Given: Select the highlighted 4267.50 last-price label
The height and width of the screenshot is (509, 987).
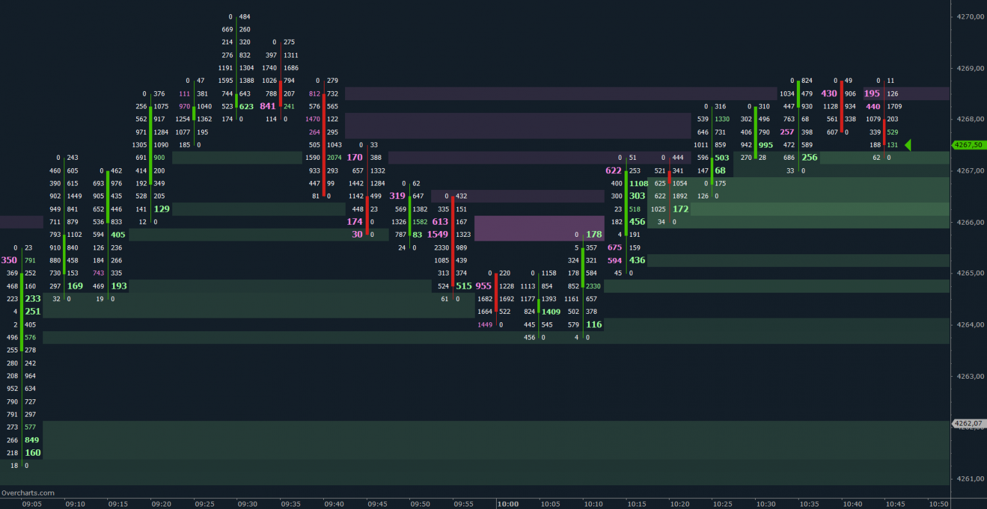Looking at the screenshot, I should tap(968, 145).
